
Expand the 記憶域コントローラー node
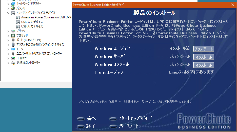point(8,63)
